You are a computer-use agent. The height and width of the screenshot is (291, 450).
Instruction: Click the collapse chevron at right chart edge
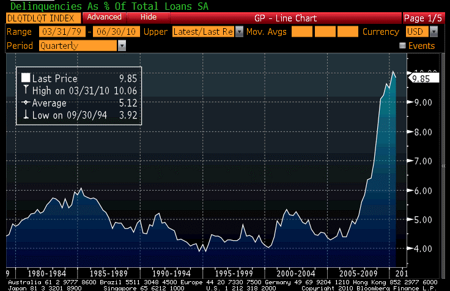[443, 166]
